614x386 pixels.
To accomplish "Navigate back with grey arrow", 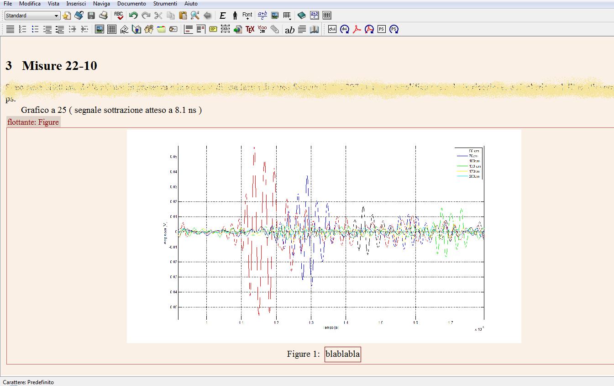I will [207, 16].
